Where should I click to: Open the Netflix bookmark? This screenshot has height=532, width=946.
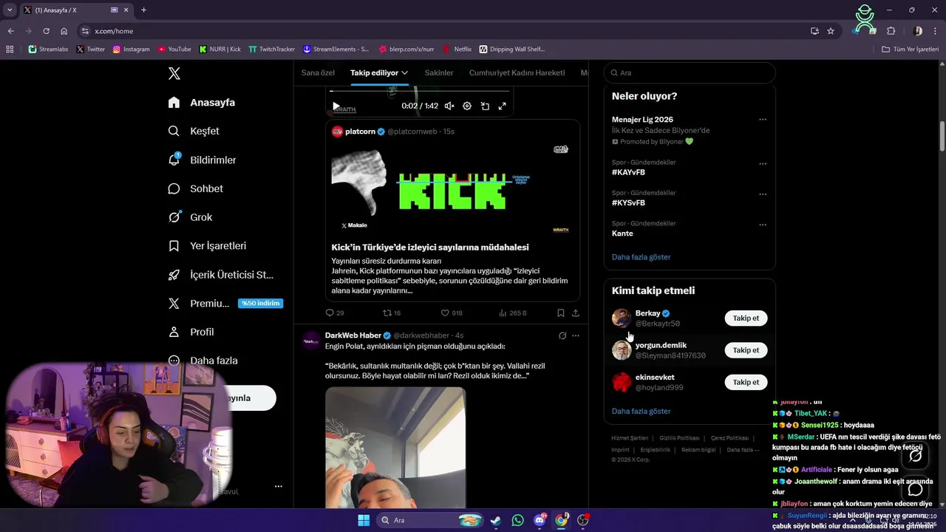click(457, 50)
